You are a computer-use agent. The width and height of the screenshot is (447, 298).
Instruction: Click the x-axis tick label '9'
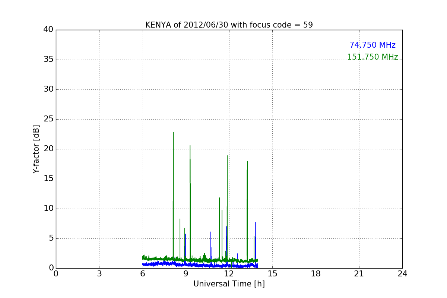pos(186,274)
